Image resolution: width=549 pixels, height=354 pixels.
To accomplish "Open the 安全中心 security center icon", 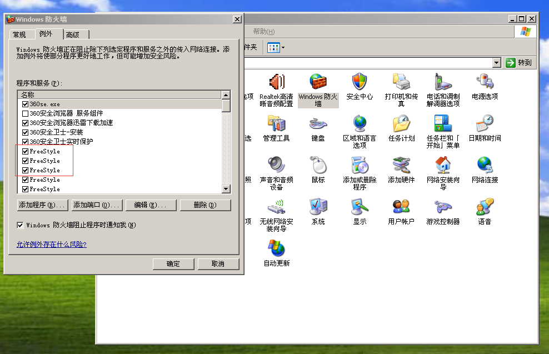I will coord(360,83).
